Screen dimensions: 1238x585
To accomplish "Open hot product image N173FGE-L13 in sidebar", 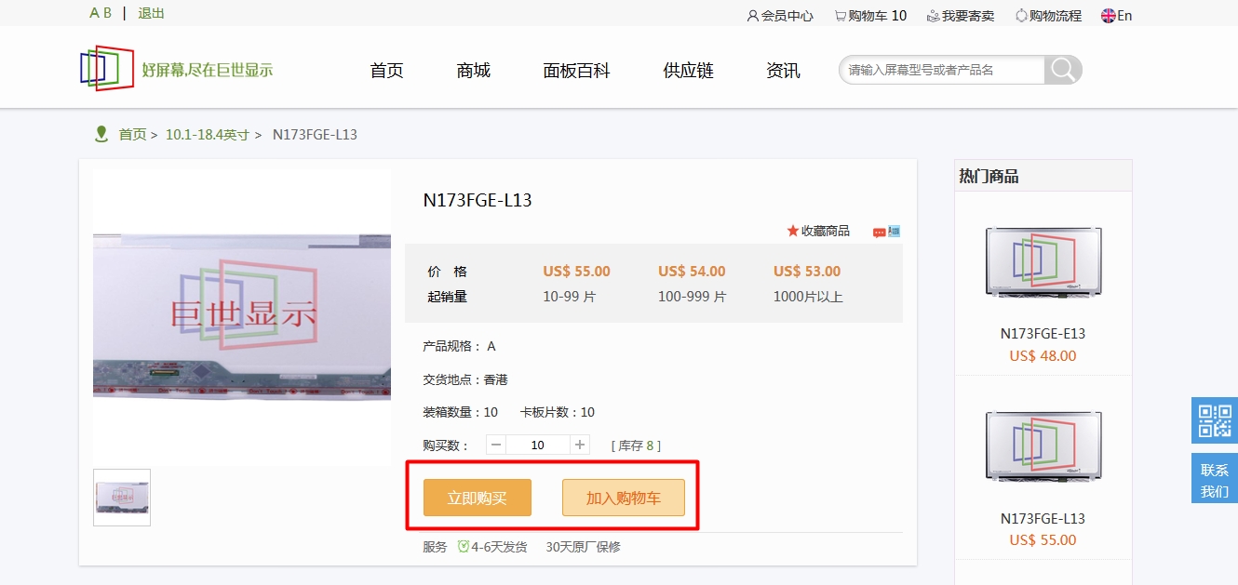I will pyautogui.click(x=1043, y=447).
